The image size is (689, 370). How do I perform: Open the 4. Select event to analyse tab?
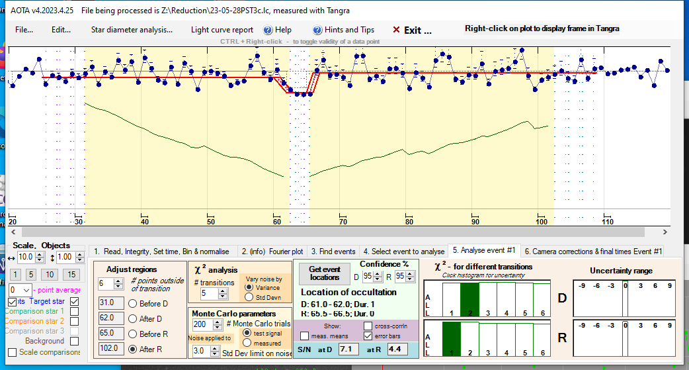pos(404,252)
